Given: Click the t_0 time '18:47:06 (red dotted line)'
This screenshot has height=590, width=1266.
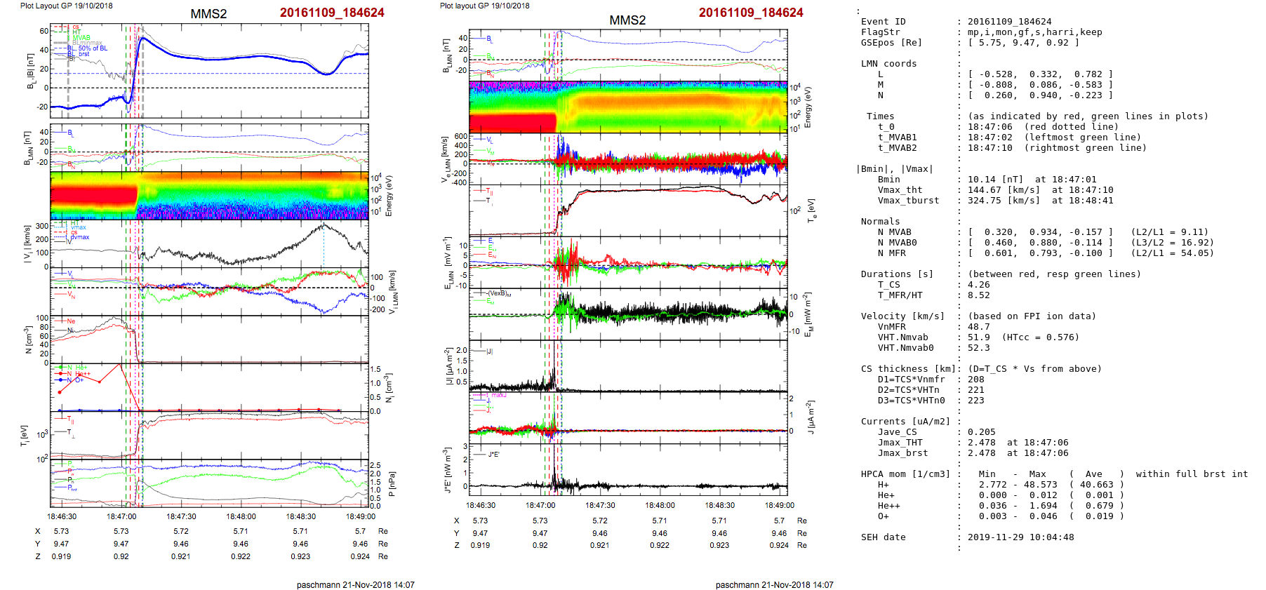Looking at the screenshot, I should [1043, 127].
